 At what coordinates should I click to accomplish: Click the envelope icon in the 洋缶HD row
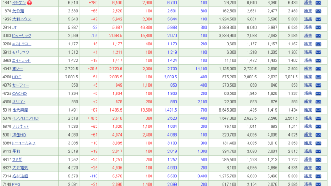point(318,135)
